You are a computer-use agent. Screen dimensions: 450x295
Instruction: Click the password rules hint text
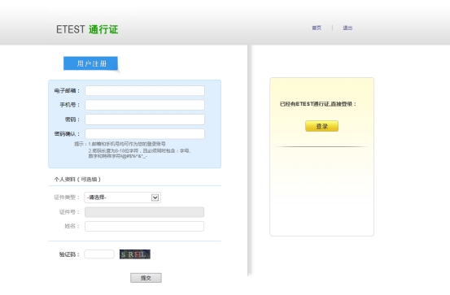pos(139,154)
